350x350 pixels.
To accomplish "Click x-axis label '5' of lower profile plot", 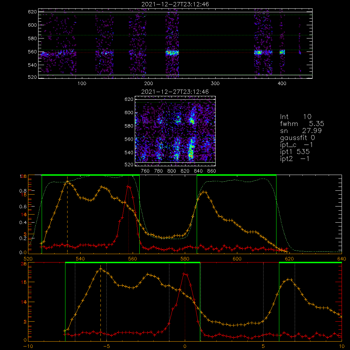I will tap(264, 346).
